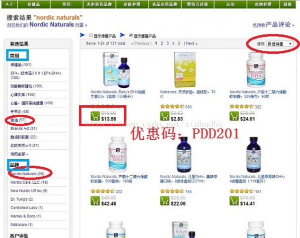
Task: Open the 运动 navigation tab
Action: (x=230, y=4)
